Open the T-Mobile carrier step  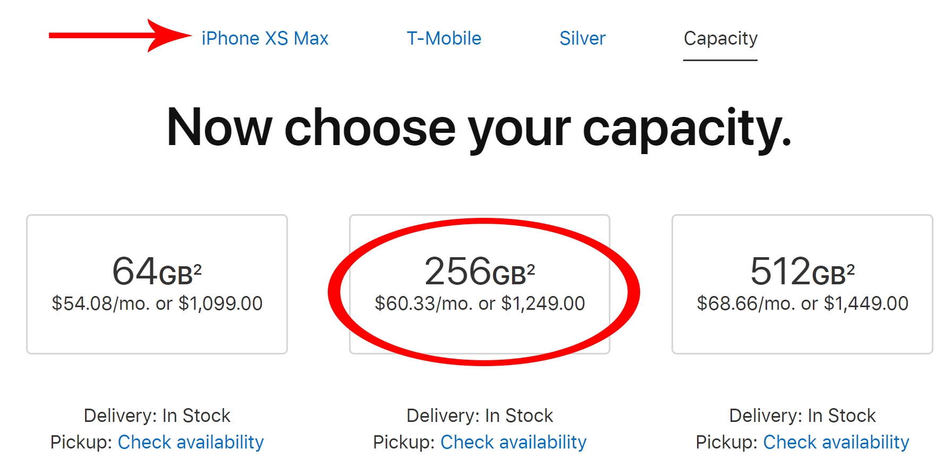click(x=444, y=38)
